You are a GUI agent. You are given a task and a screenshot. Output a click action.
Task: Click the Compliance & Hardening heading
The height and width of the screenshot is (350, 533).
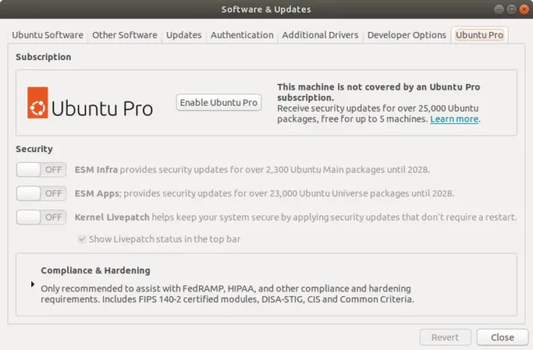pyautogui.click(x=95, y=270)
